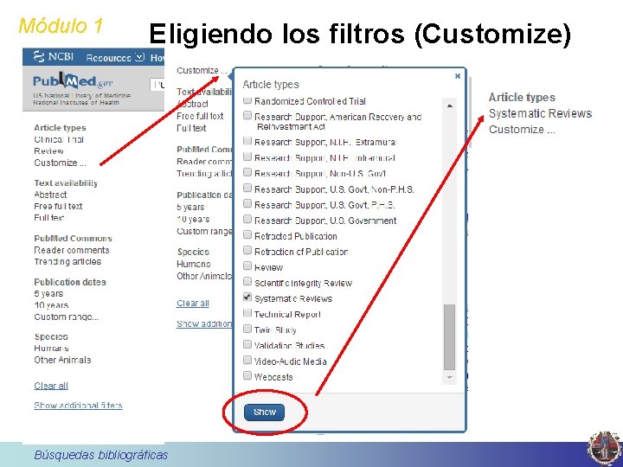Click Customize ... under Systematic Reviews
This screenshot has height=467, width=623.
coord(522,130)
